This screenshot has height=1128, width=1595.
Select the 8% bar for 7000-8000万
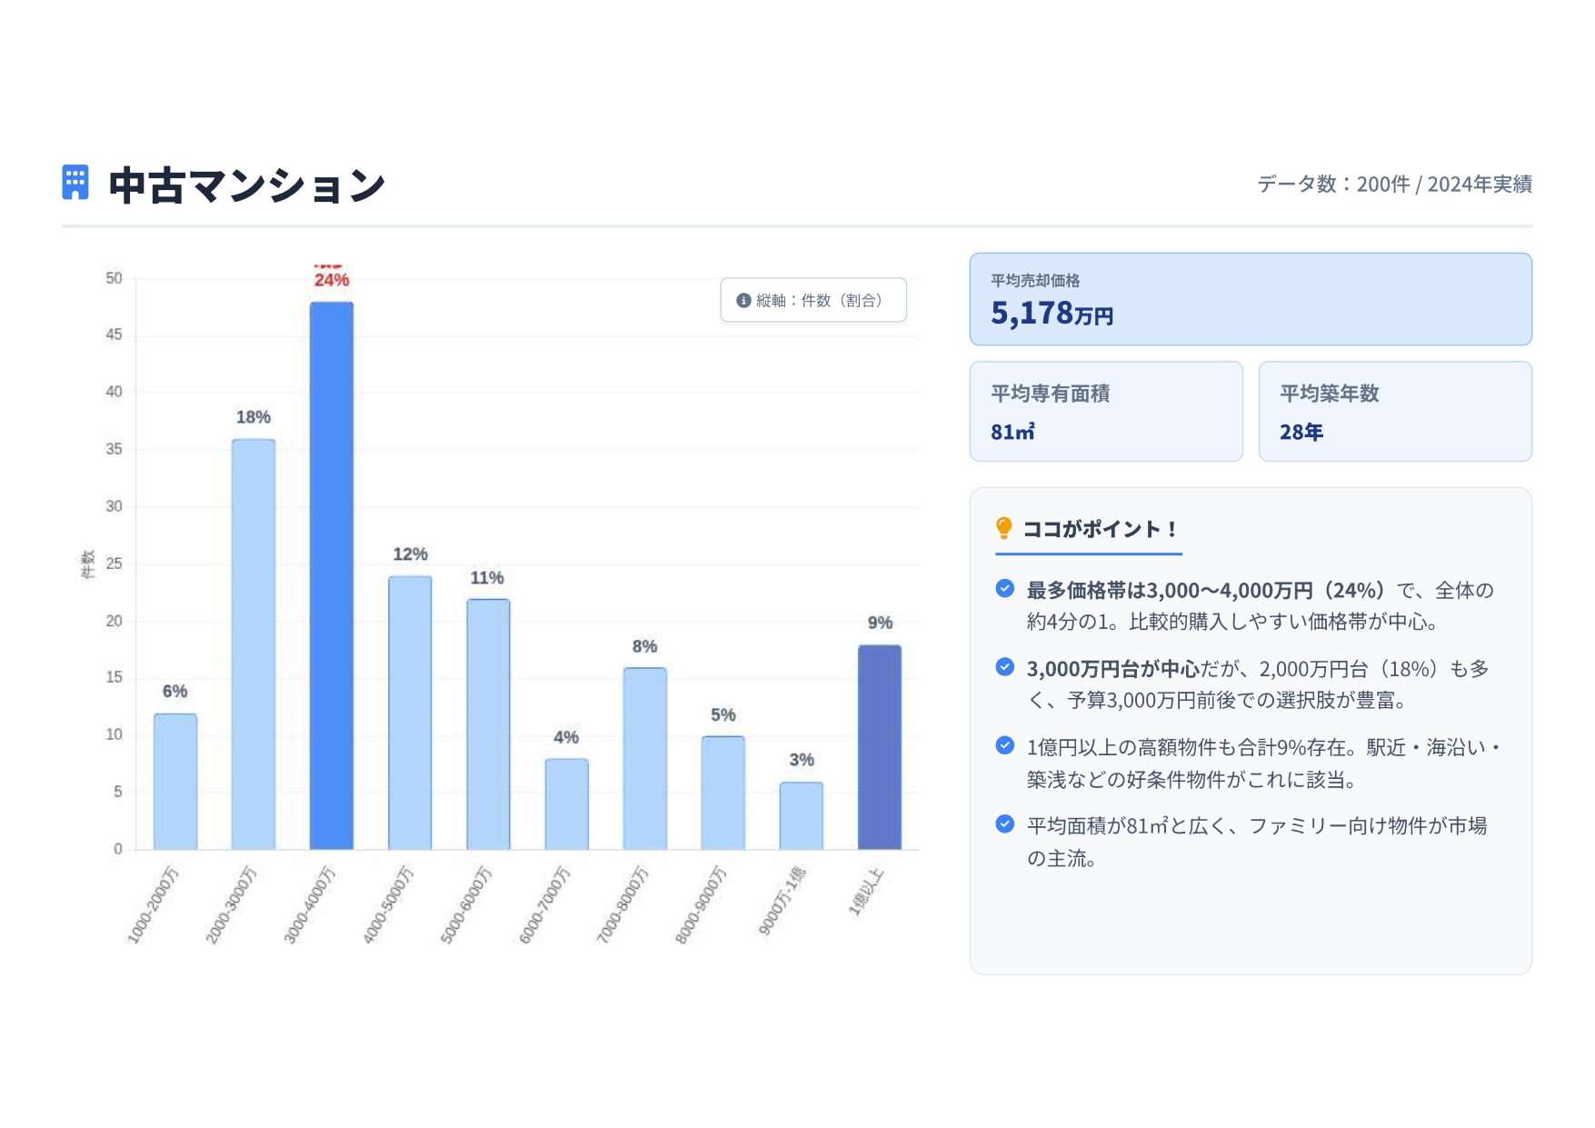point(644,758)
